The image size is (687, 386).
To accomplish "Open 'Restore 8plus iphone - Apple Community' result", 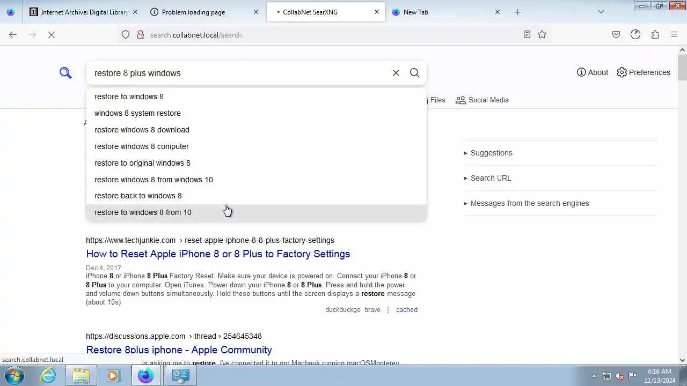I will click(179, 350).
